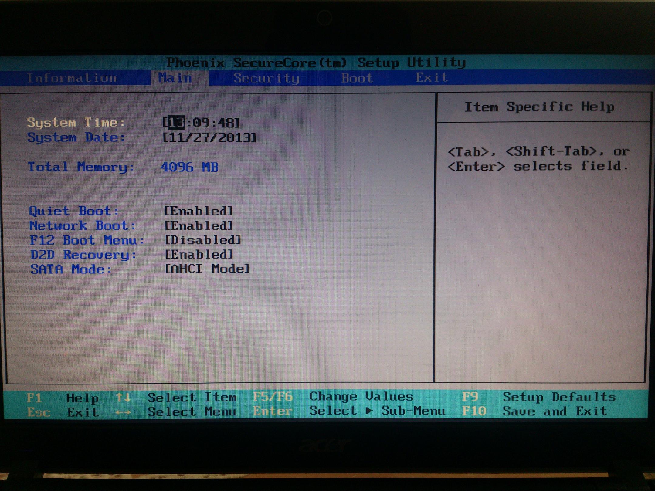
Task: Click F9 Setup Defaults hint
Action: point(470,397)
